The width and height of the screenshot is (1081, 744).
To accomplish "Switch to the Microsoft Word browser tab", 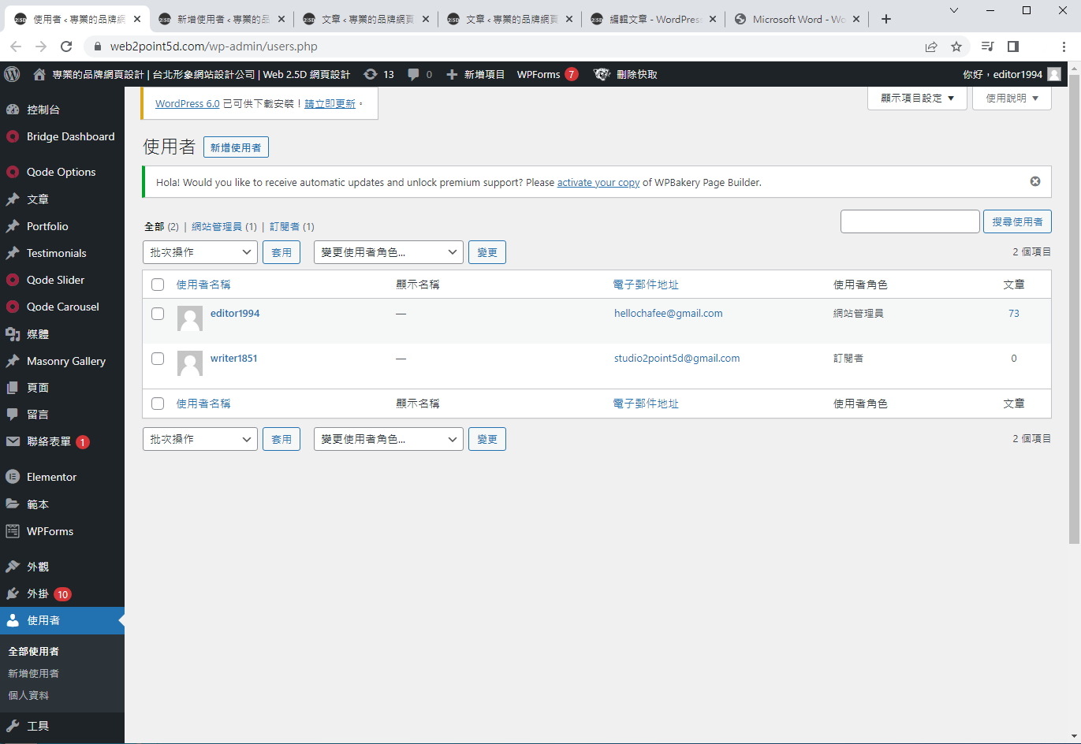I will click(x=796, y=19).
